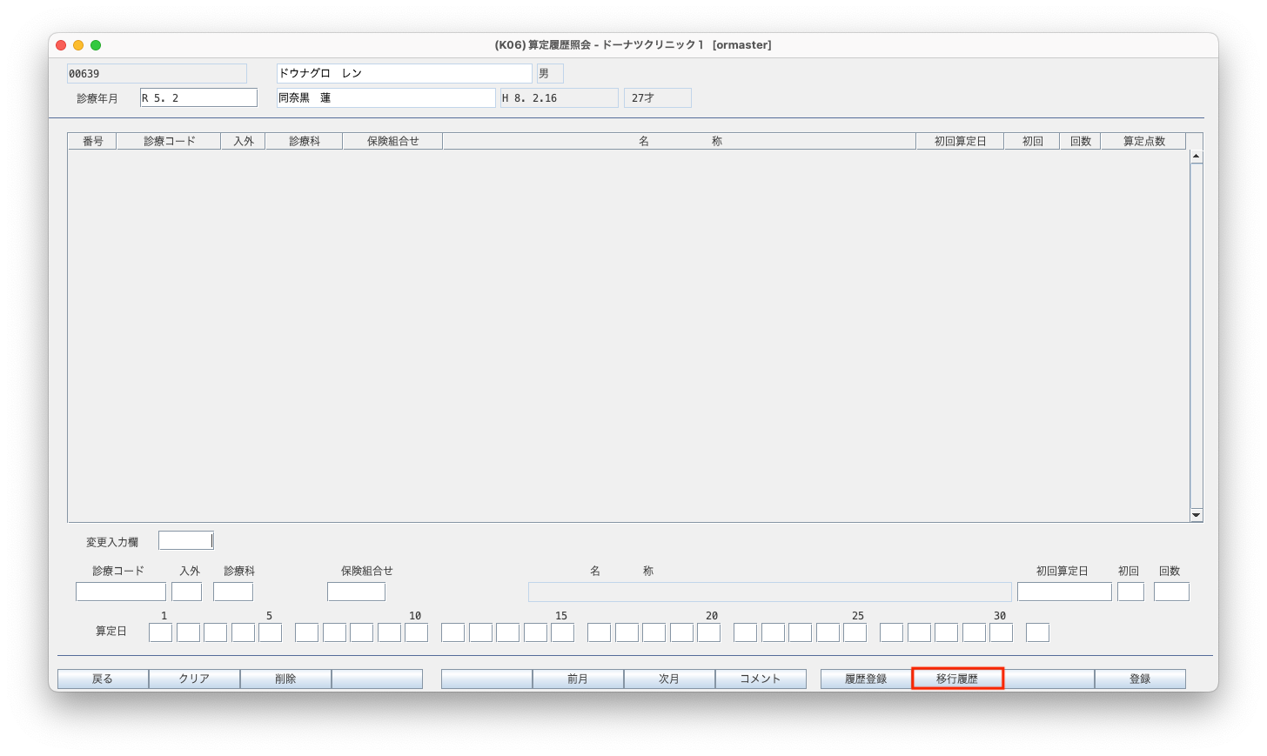The width and height of the screenshot is (1267, 756).
Task: Check the box under the 30 marker
Action: click(x=1001, y=632)
